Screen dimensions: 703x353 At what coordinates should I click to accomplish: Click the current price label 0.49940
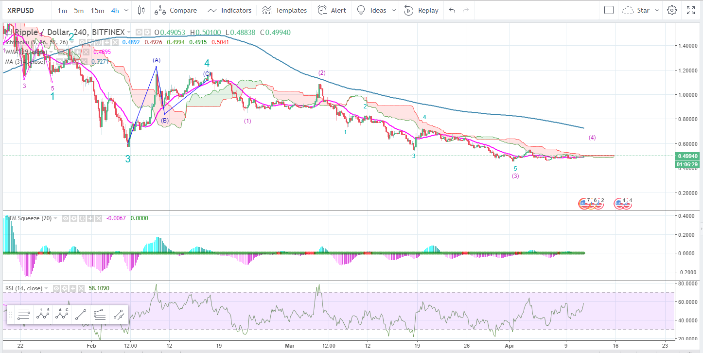[687, 156]
